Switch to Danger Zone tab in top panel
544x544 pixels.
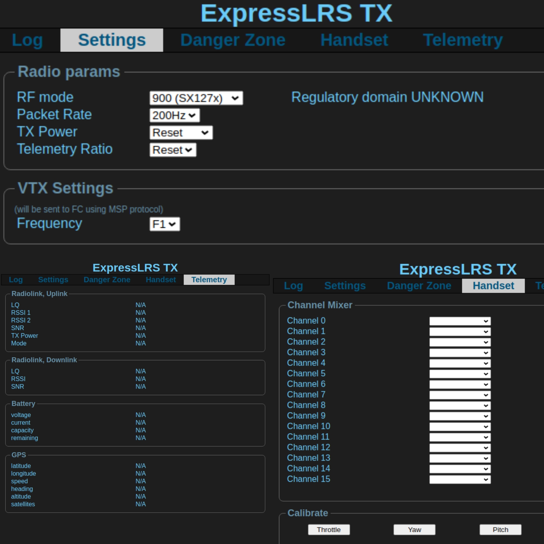233,40
